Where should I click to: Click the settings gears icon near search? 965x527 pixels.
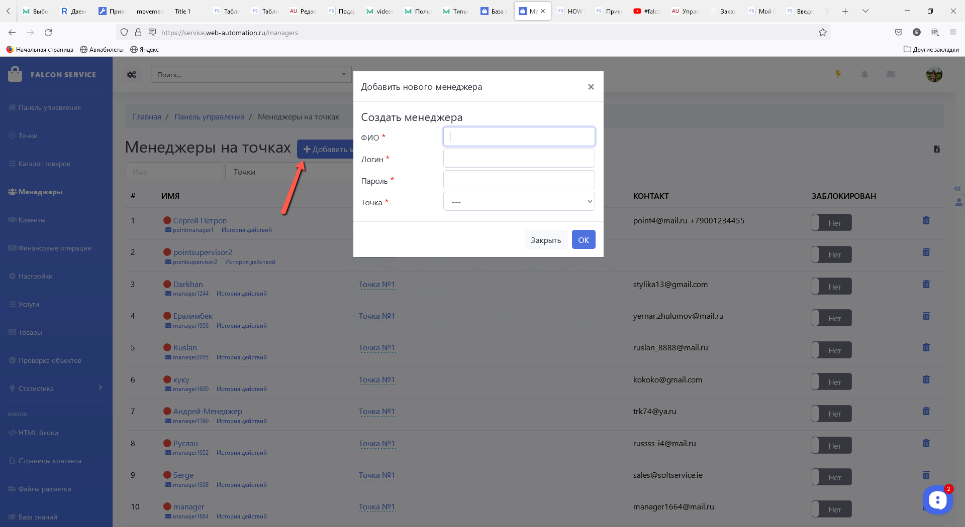click(132, 75)
